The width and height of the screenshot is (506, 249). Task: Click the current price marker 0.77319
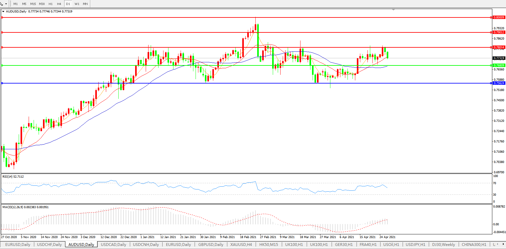pos(499,58)
